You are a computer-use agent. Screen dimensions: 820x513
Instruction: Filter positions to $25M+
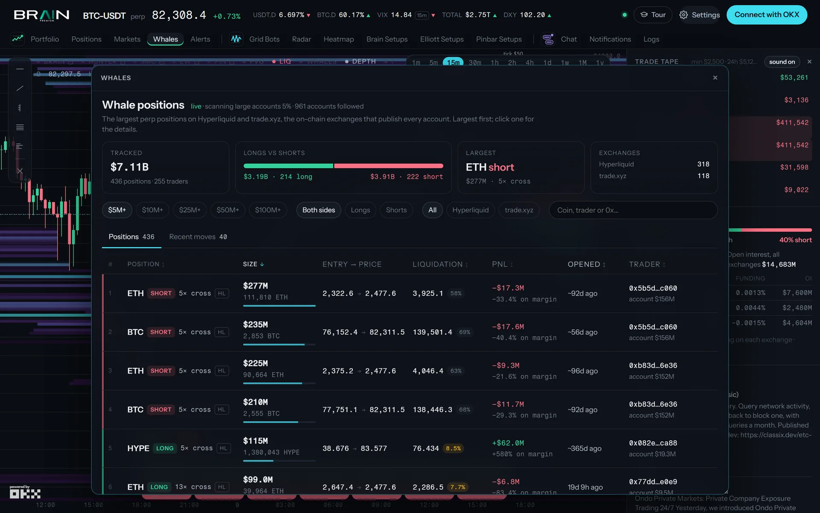click(190, 210)
